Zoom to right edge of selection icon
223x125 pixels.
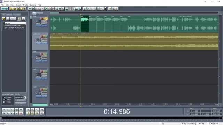[x=37, y=113]
